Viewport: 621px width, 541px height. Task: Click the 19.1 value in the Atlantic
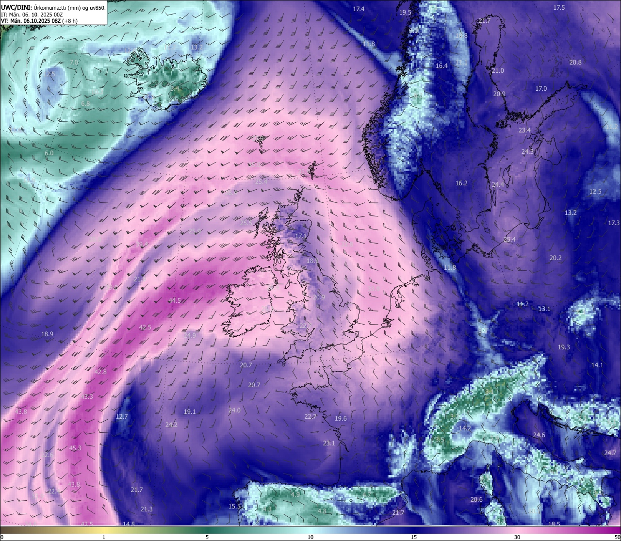190,411
